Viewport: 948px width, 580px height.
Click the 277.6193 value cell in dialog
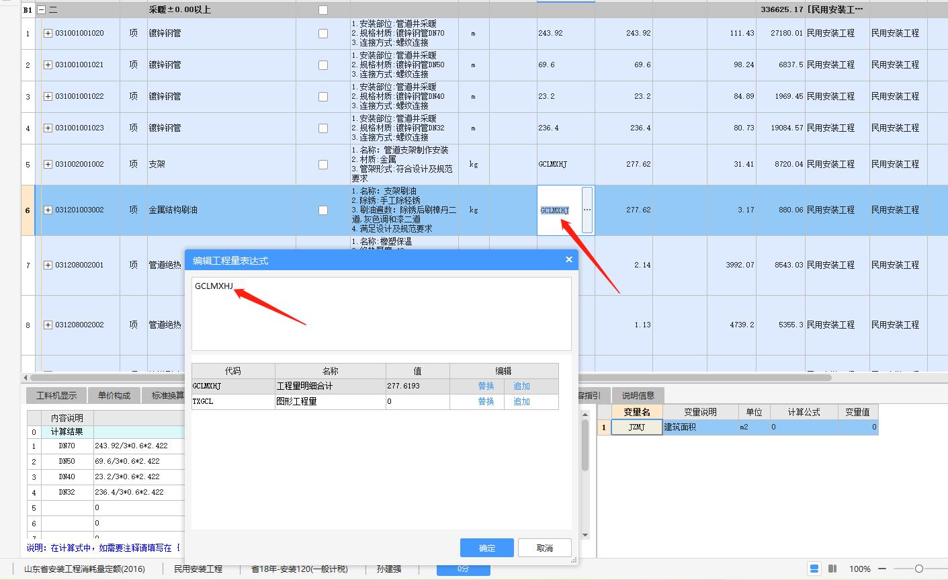417,386
